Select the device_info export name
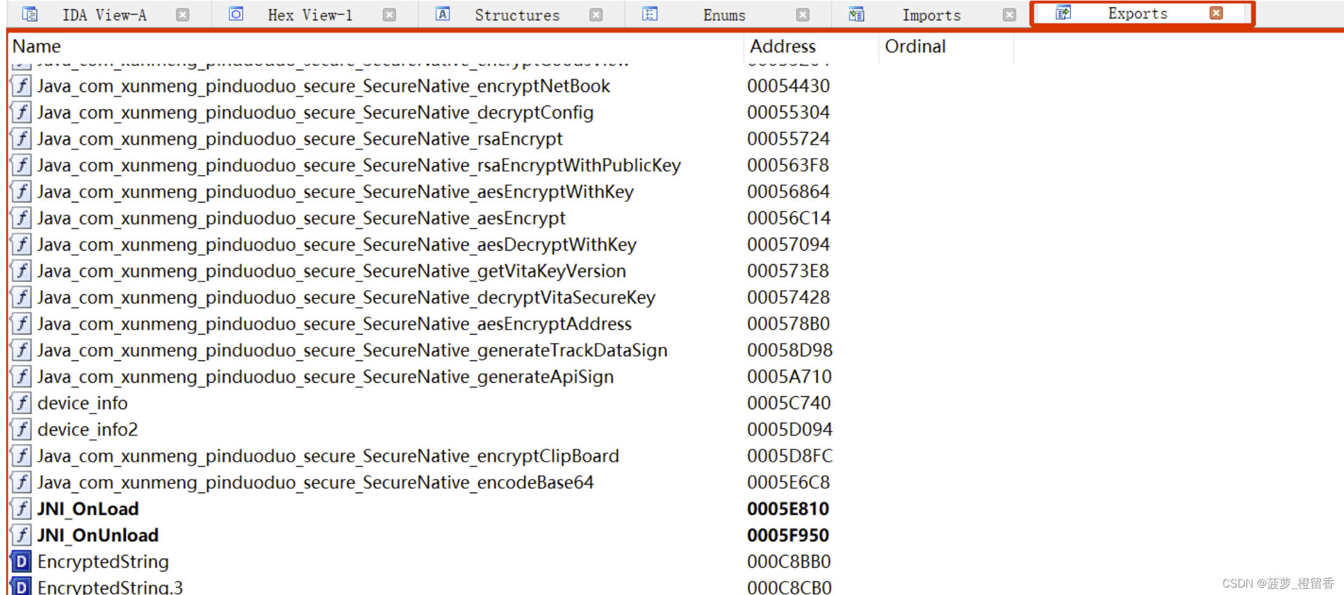 (83, 403)
